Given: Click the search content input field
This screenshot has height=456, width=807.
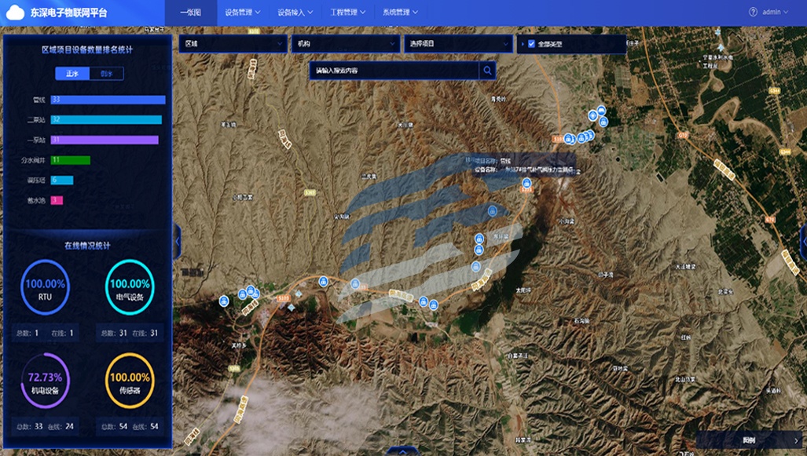Looking at the screenshot, I should [394, 71].
